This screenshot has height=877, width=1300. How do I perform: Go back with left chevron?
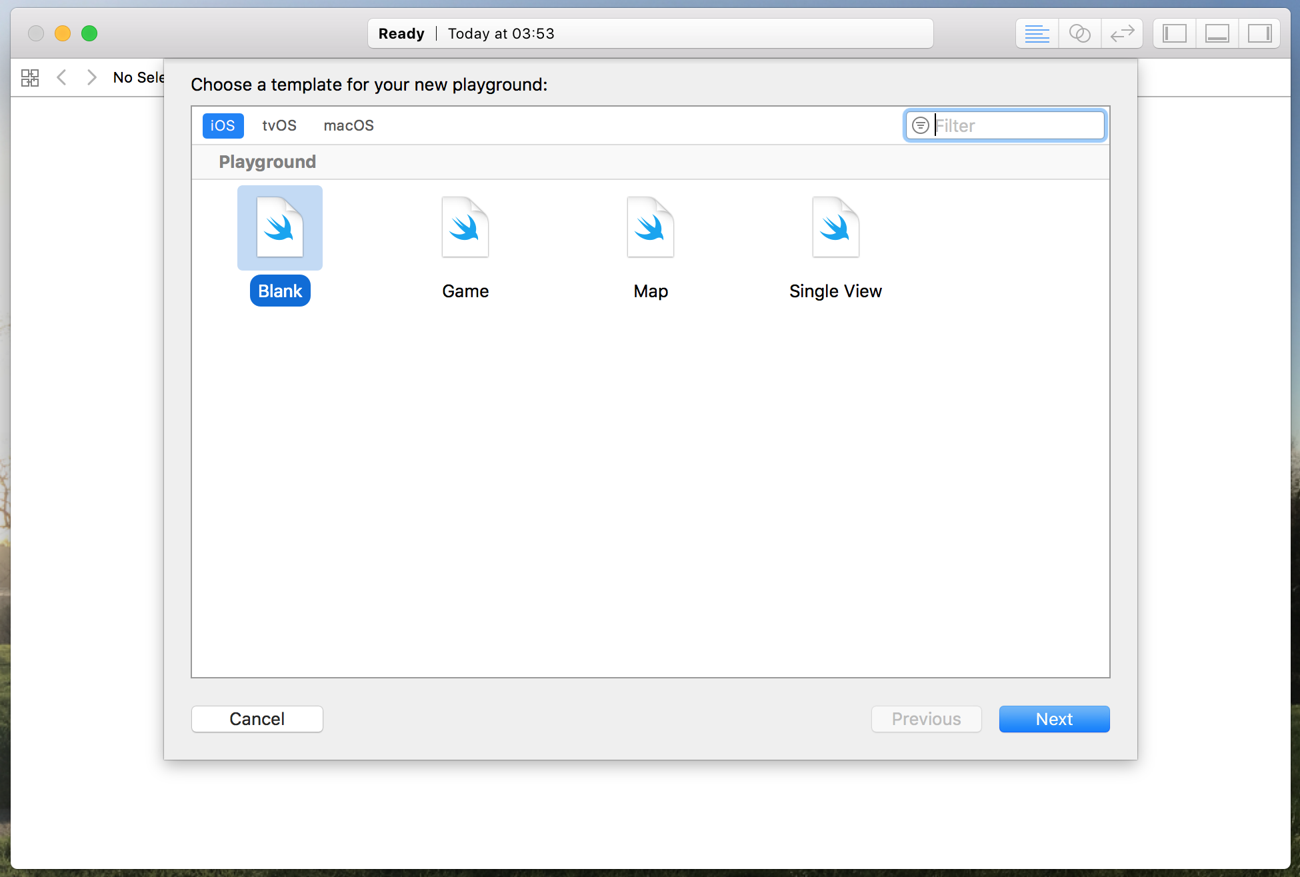(x=61, y=78)
